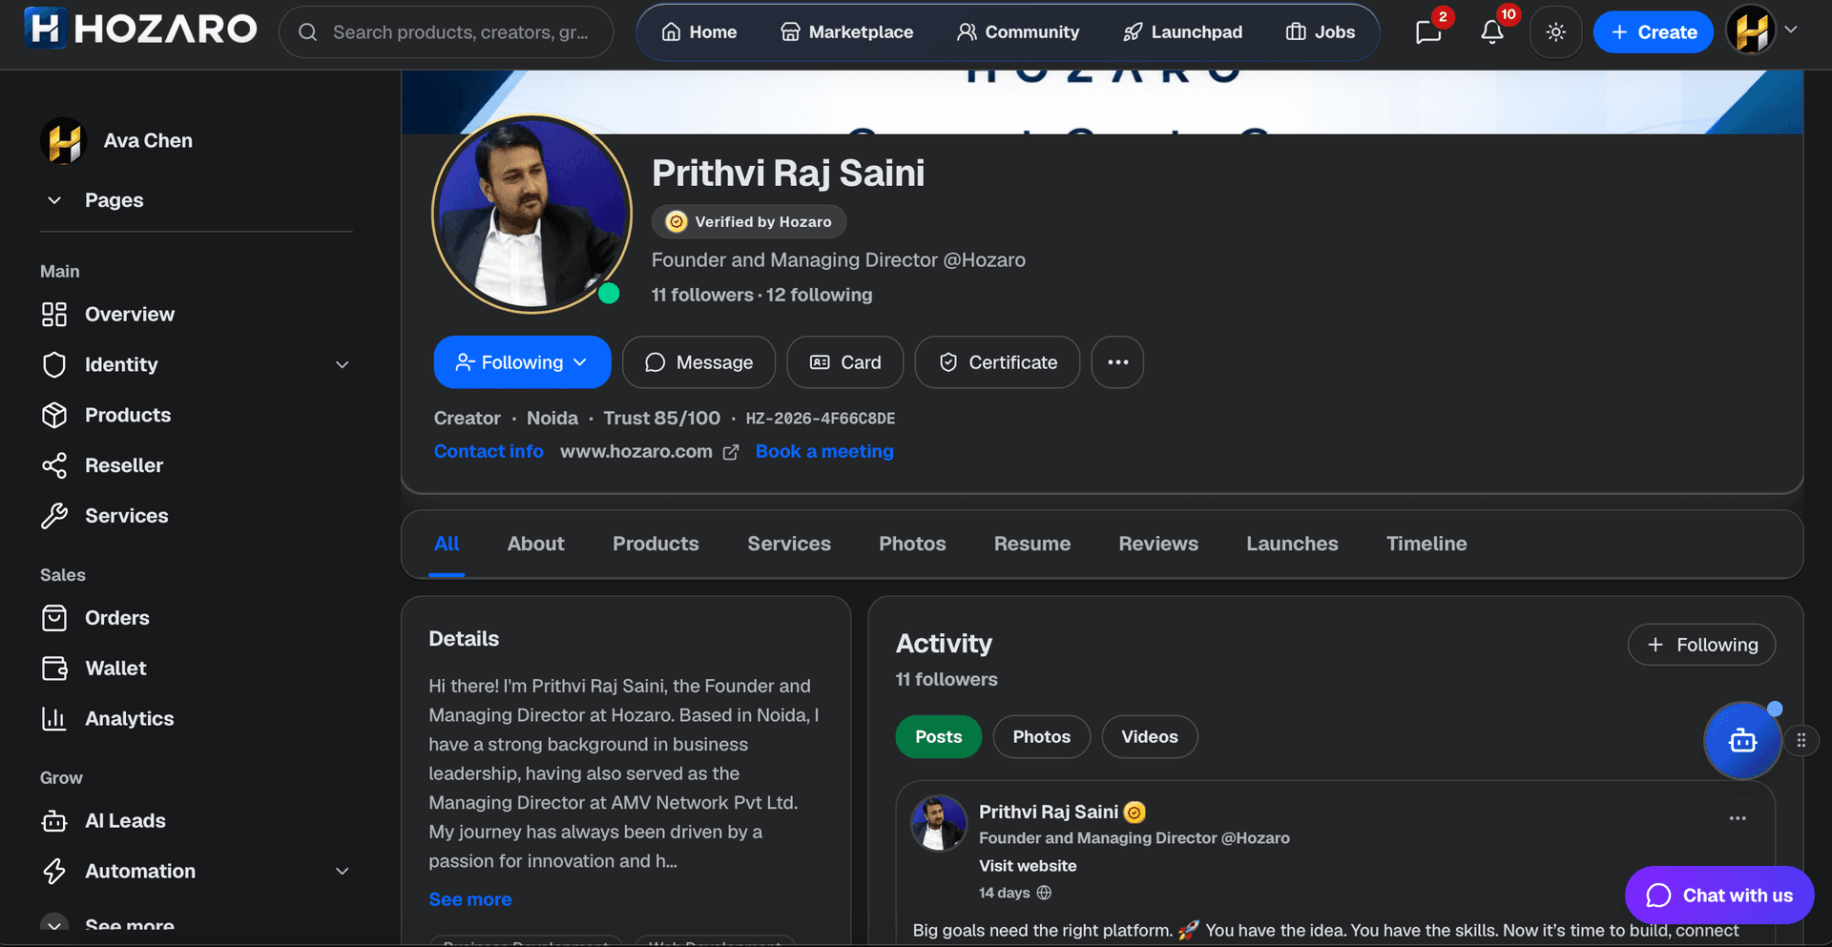Viewport: 1832px width, 947px height.
Task: Open the account menu chevron beside the avatar
Action: 1791,30
